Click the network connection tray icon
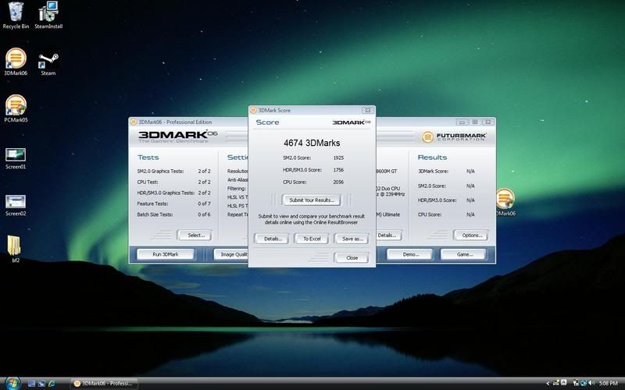Screen dimensions: 625x390 [584, 383]
